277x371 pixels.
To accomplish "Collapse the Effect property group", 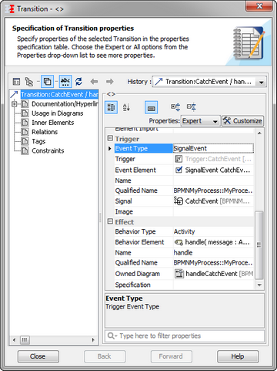I will point(110,221).
